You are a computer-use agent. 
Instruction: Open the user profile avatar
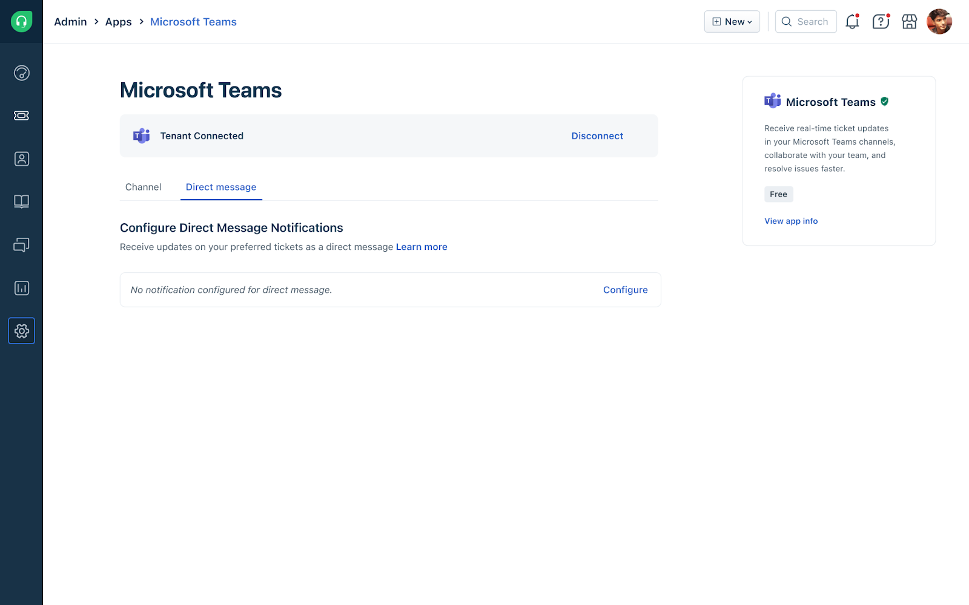939,22
